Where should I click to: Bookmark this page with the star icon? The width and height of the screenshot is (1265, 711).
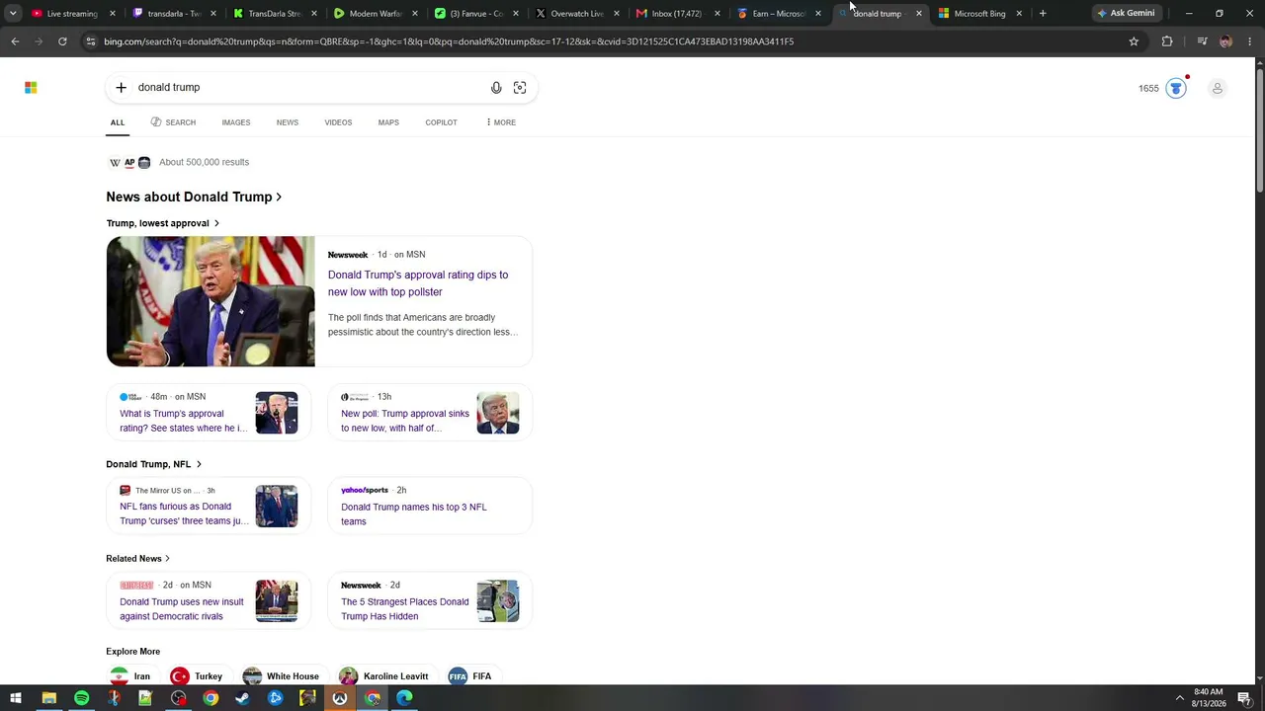pos(1134,41)
